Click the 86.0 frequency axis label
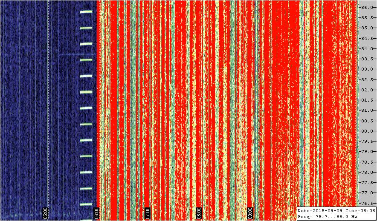The image size is (377, 221). [x=366, y=8]
